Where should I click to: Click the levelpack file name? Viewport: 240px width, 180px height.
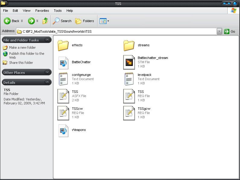click(x=145, y=75)
